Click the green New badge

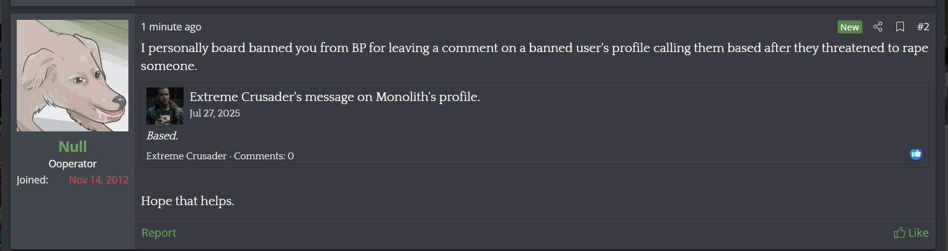[849, 27]
